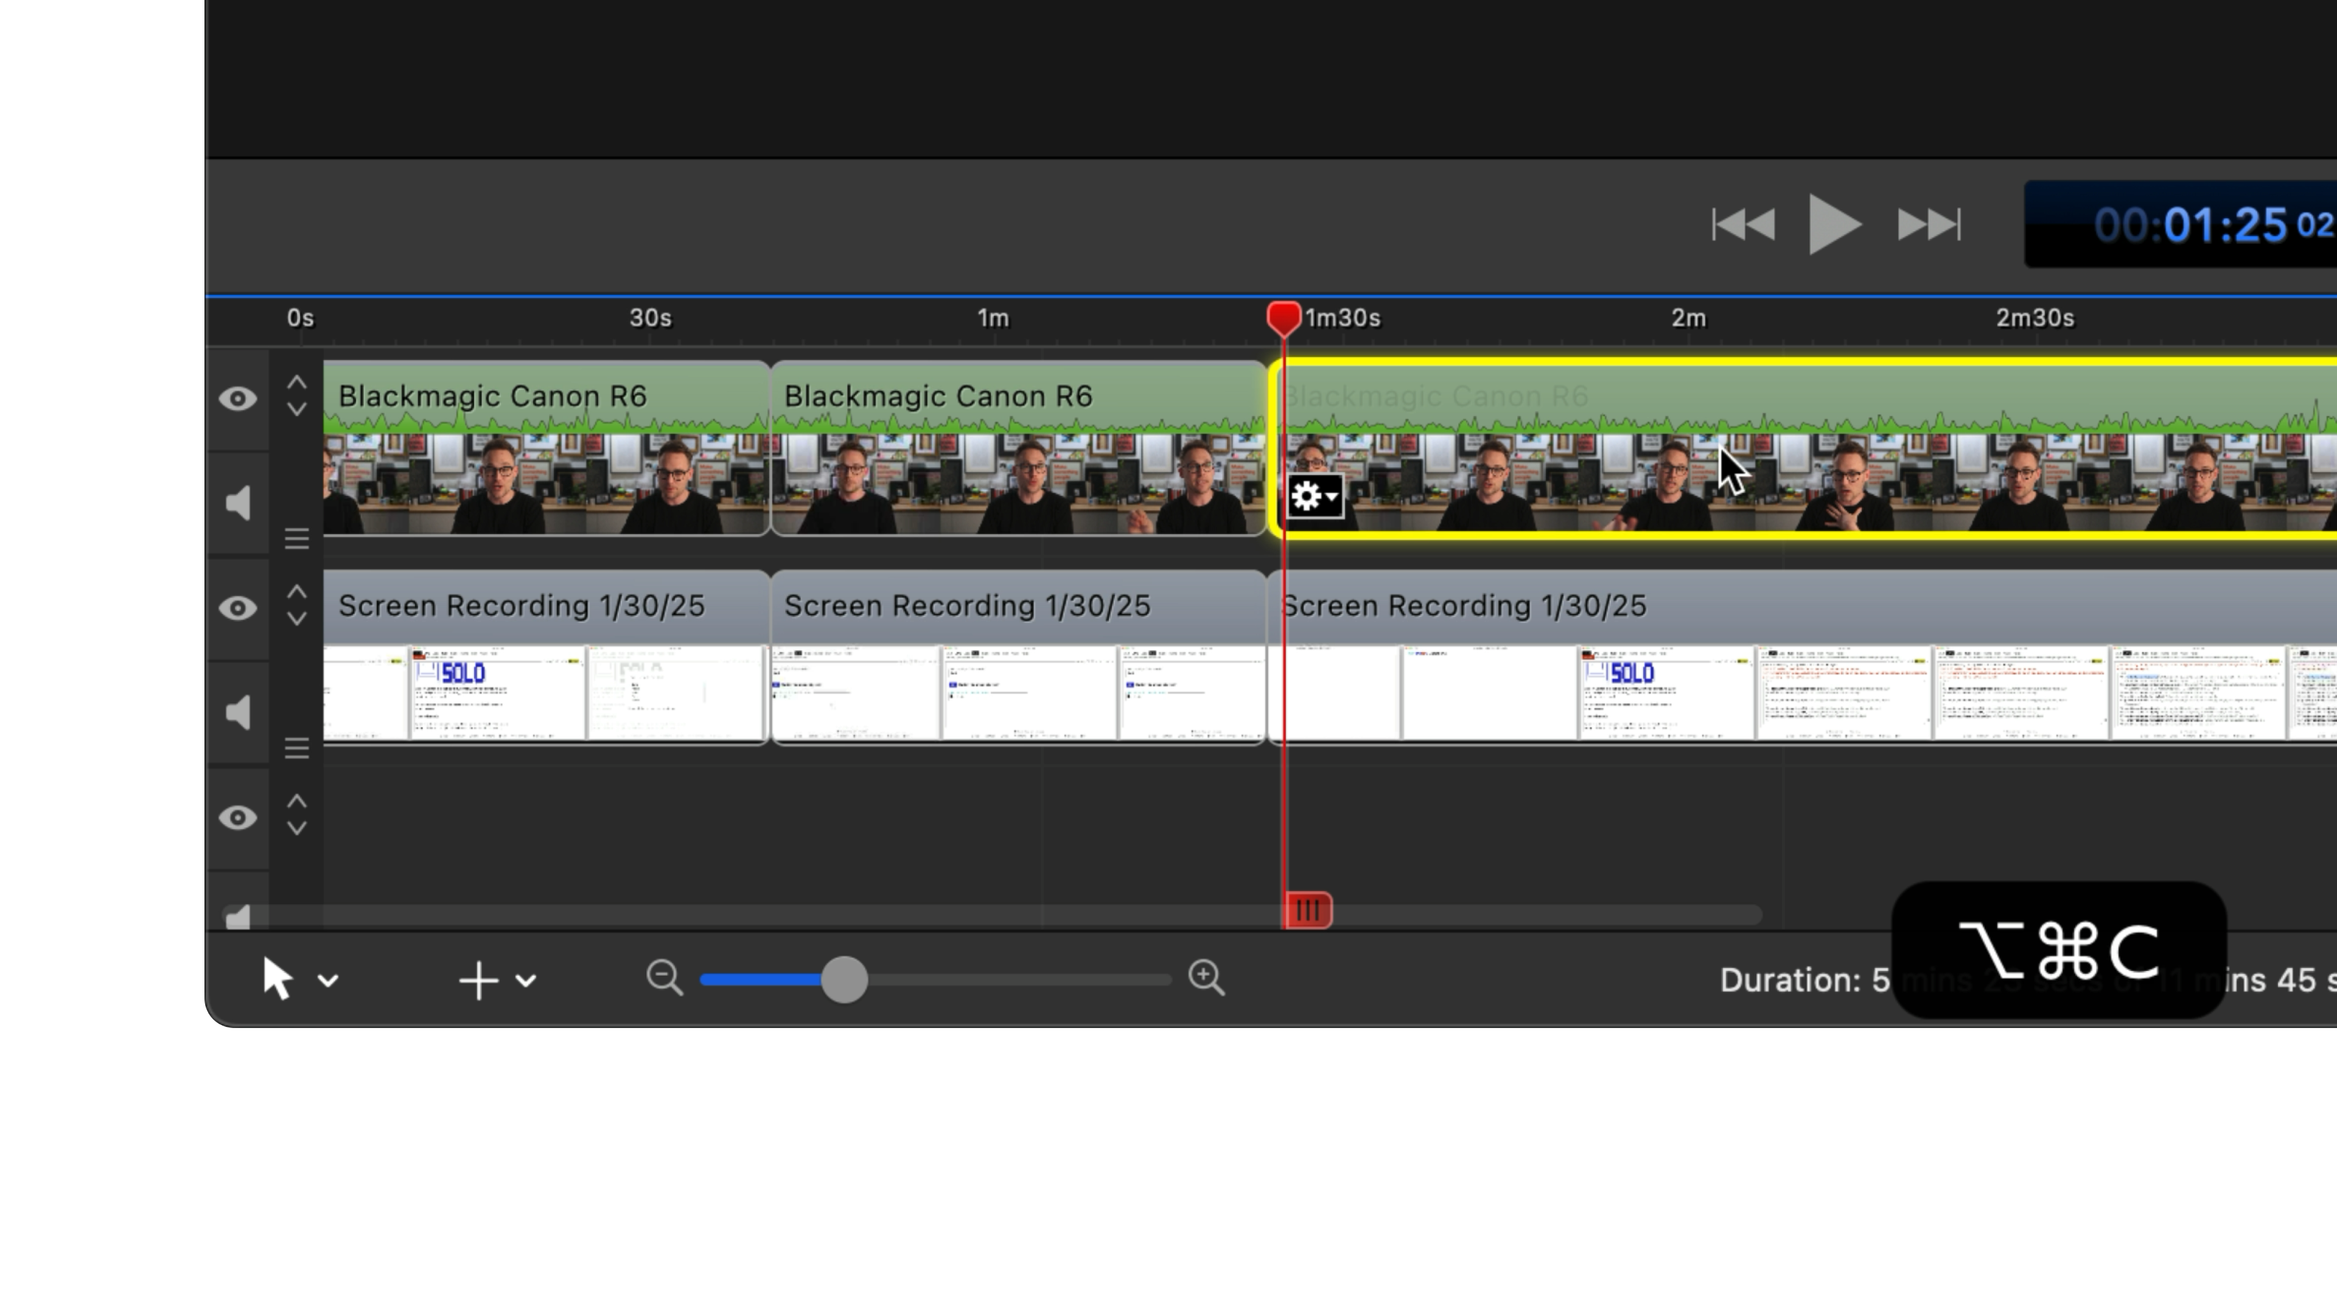Expand the plus add-item dropdown chevron

[x=526, y=980]
